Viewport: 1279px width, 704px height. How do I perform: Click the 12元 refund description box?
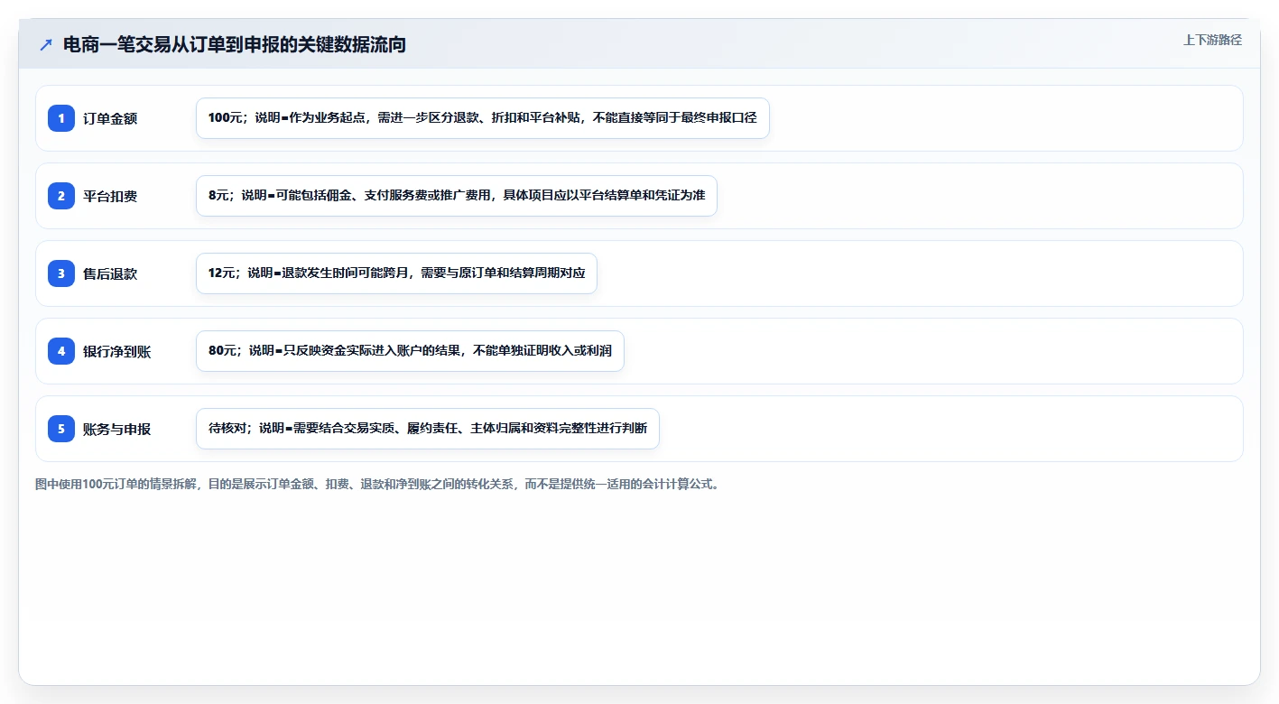point(396,273)
